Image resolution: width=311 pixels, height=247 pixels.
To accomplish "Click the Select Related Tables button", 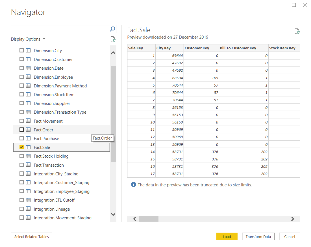I will point(31,236).
